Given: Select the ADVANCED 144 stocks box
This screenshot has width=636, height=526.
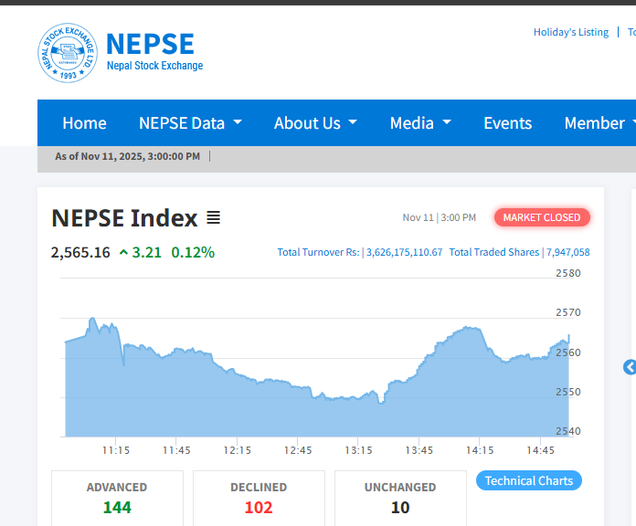Looking at the screenshot, I should (x=117, y=498).
